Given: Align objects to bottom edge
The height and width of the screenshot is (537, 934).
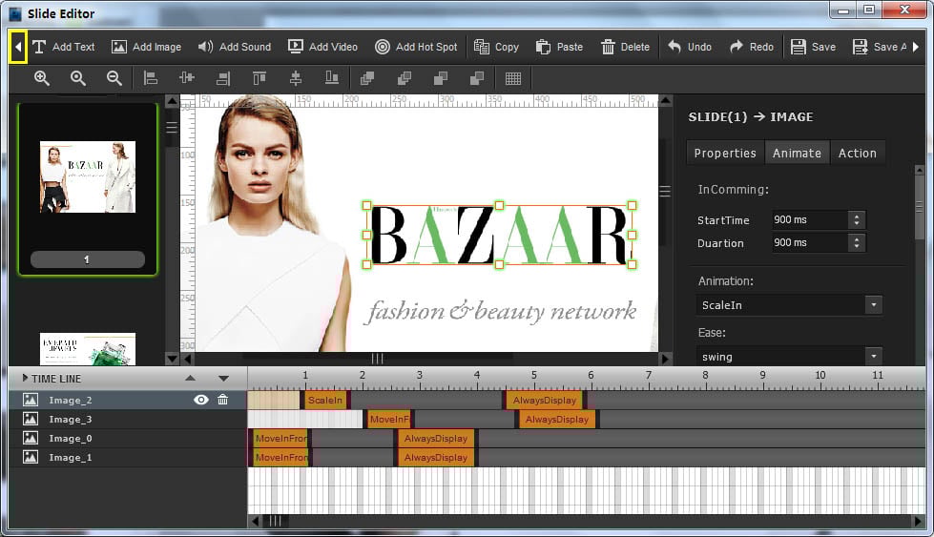Looking at the screenshot, I should pos(332,78).
